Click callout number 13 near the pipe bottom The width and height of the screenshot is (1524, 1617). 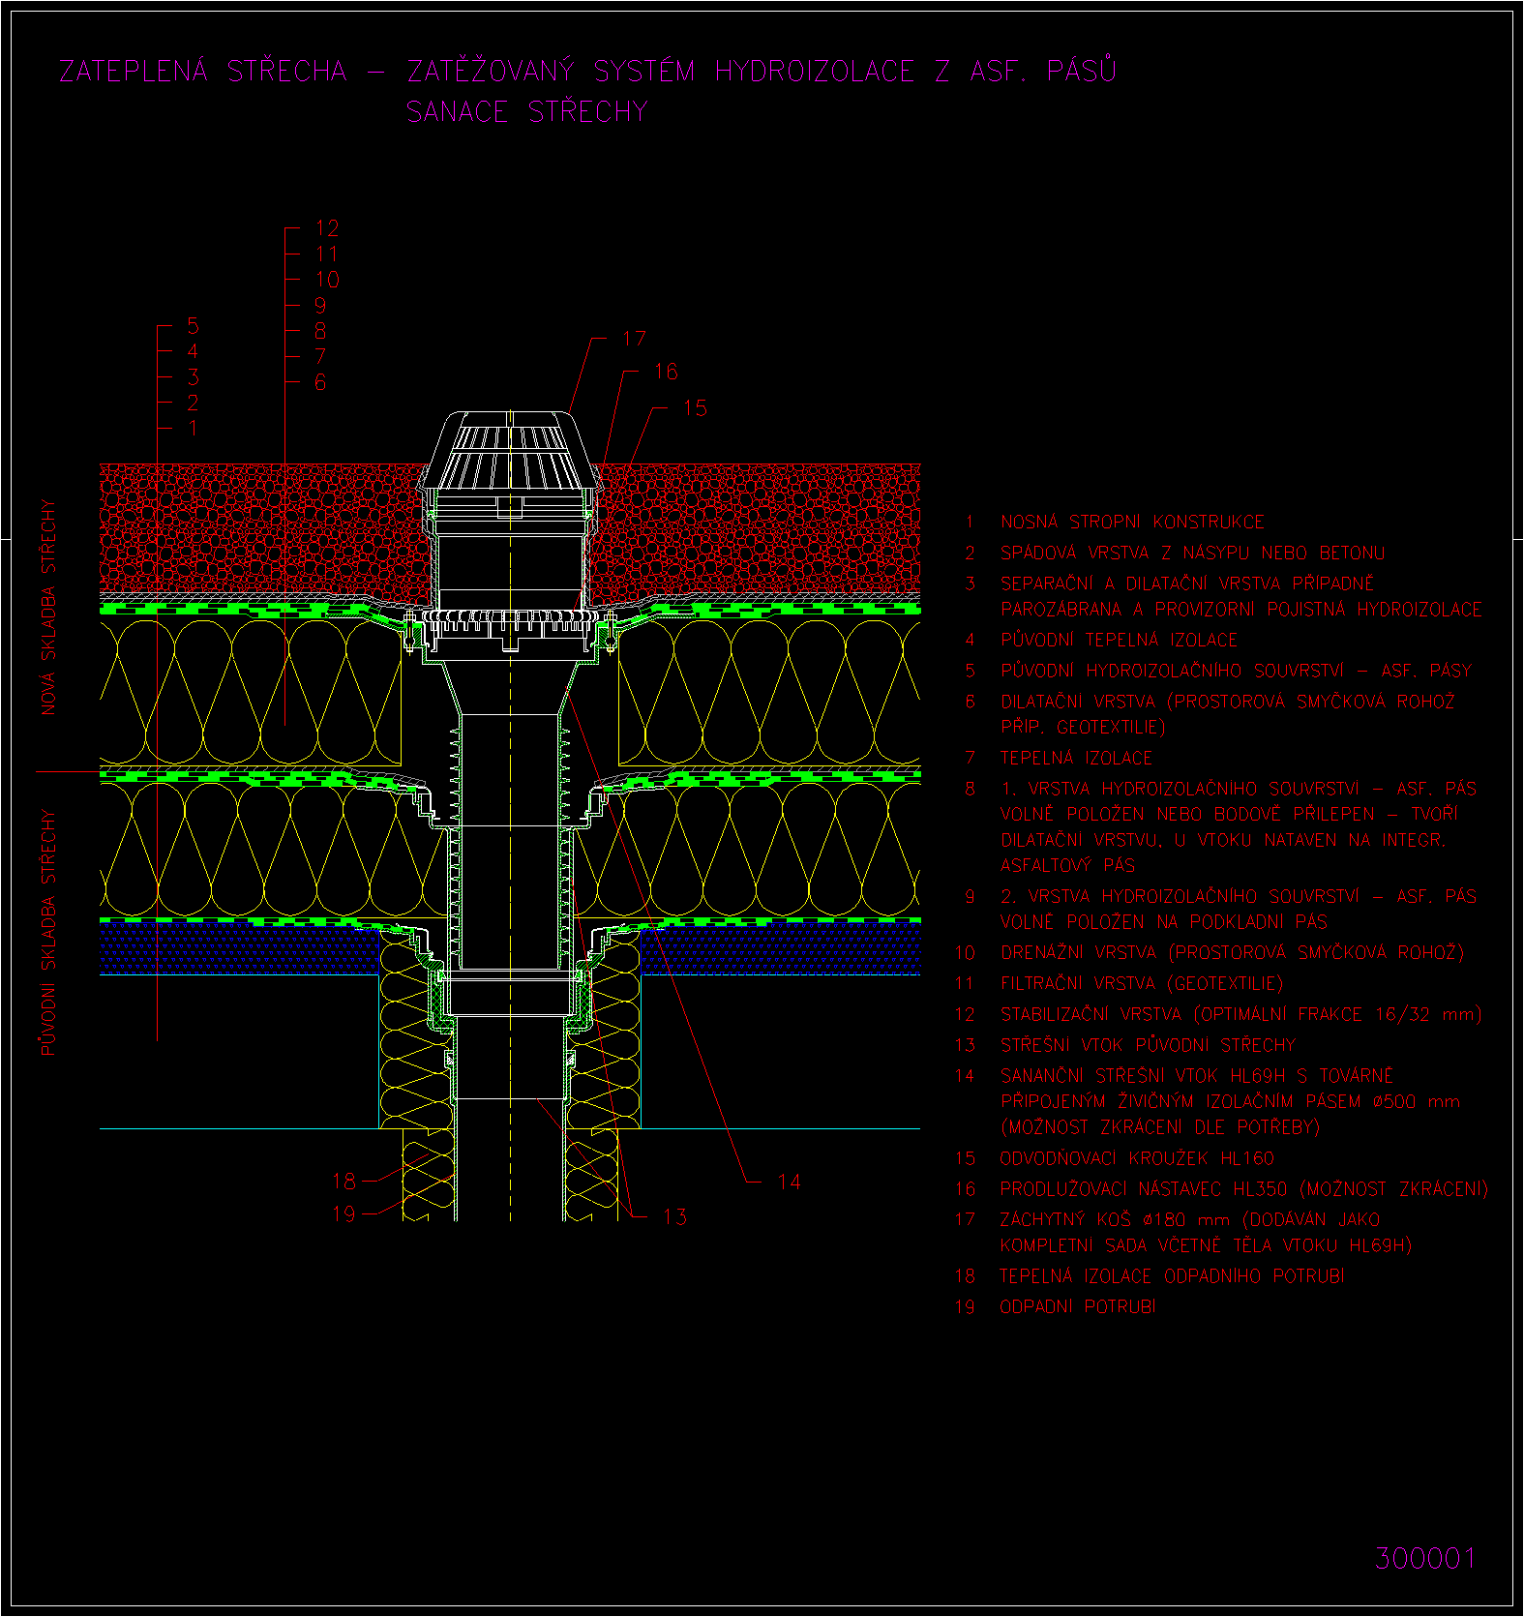(674, 1216)
